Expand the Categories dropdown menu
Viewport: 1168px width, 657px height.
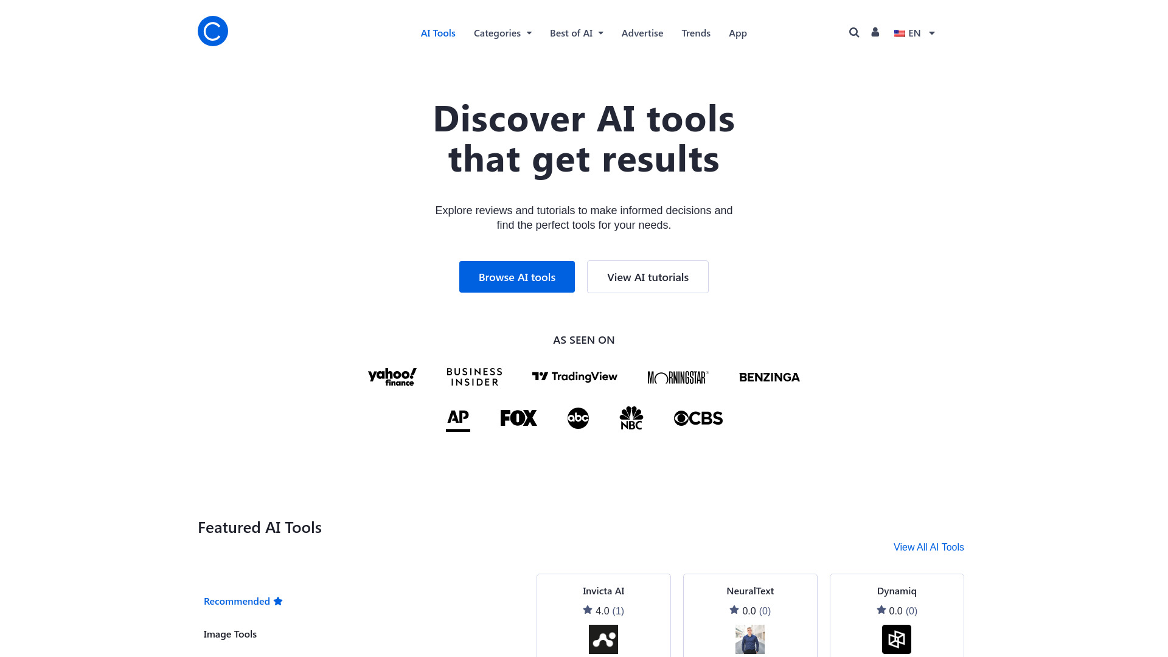click(502, 33)
